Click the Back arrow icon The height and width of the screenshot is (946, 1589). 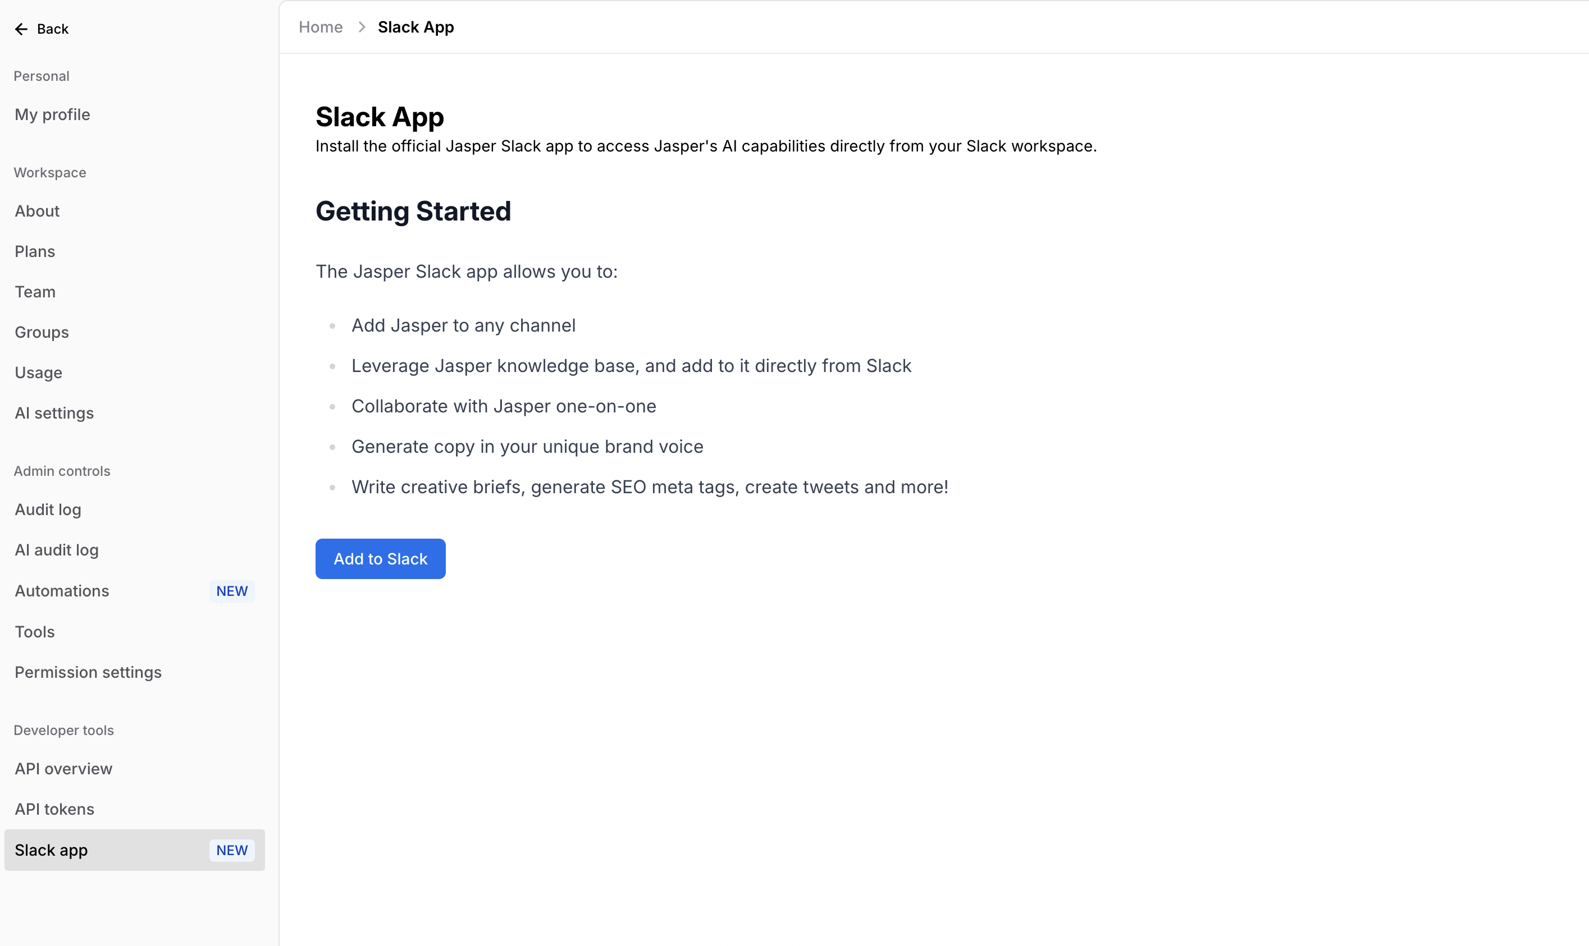click(21, 29)
